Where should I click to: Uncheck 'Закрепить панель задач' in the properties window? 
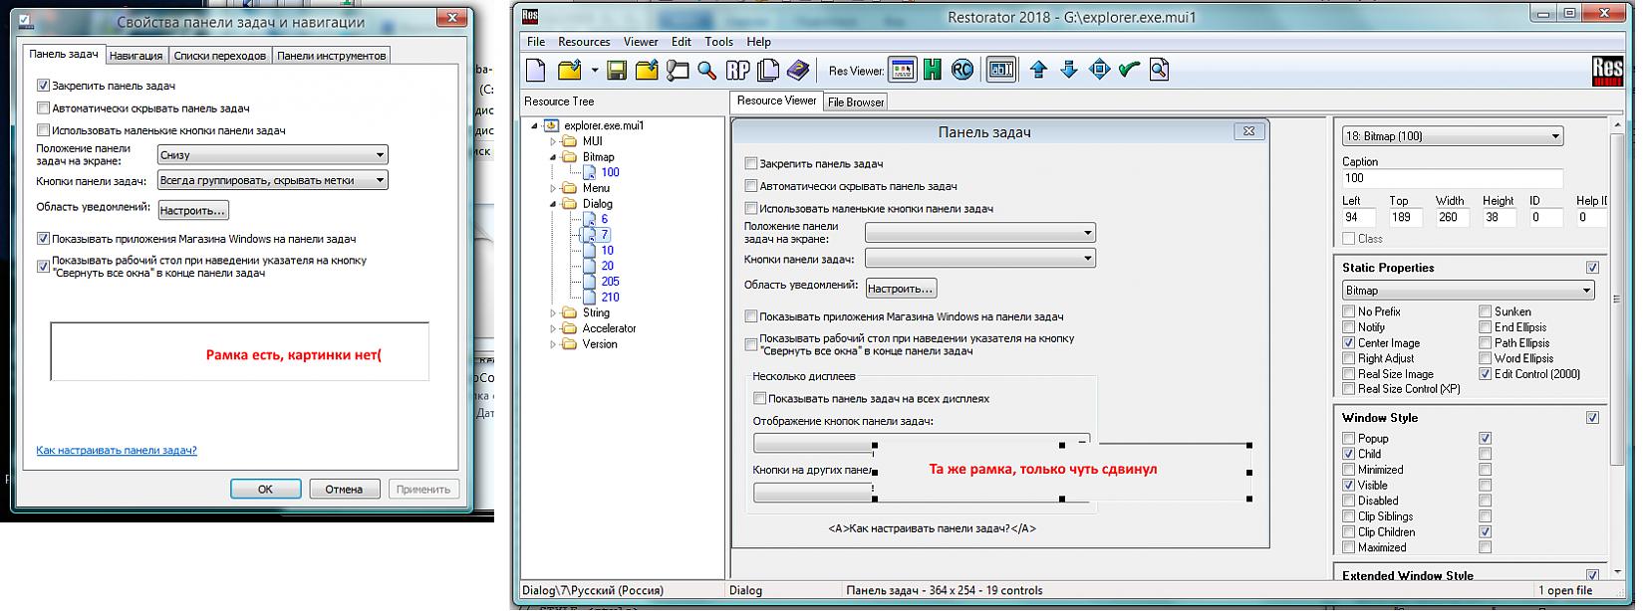coord(43,87)
